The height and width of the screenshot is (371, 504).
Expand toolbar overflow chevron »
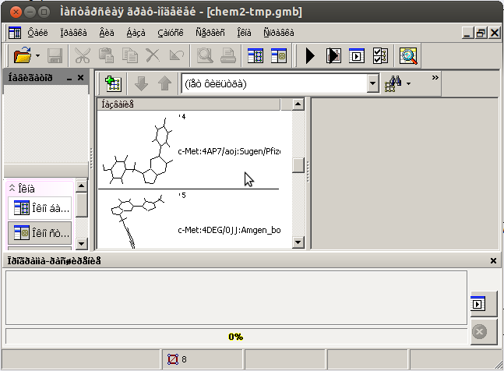coord(435,77)
